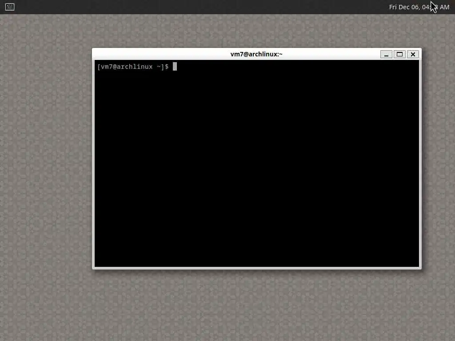The width and height of the screenshot is (455, 341).
Task: Minimize the vm7@archlinux terminal window
Action: [386, 54]
